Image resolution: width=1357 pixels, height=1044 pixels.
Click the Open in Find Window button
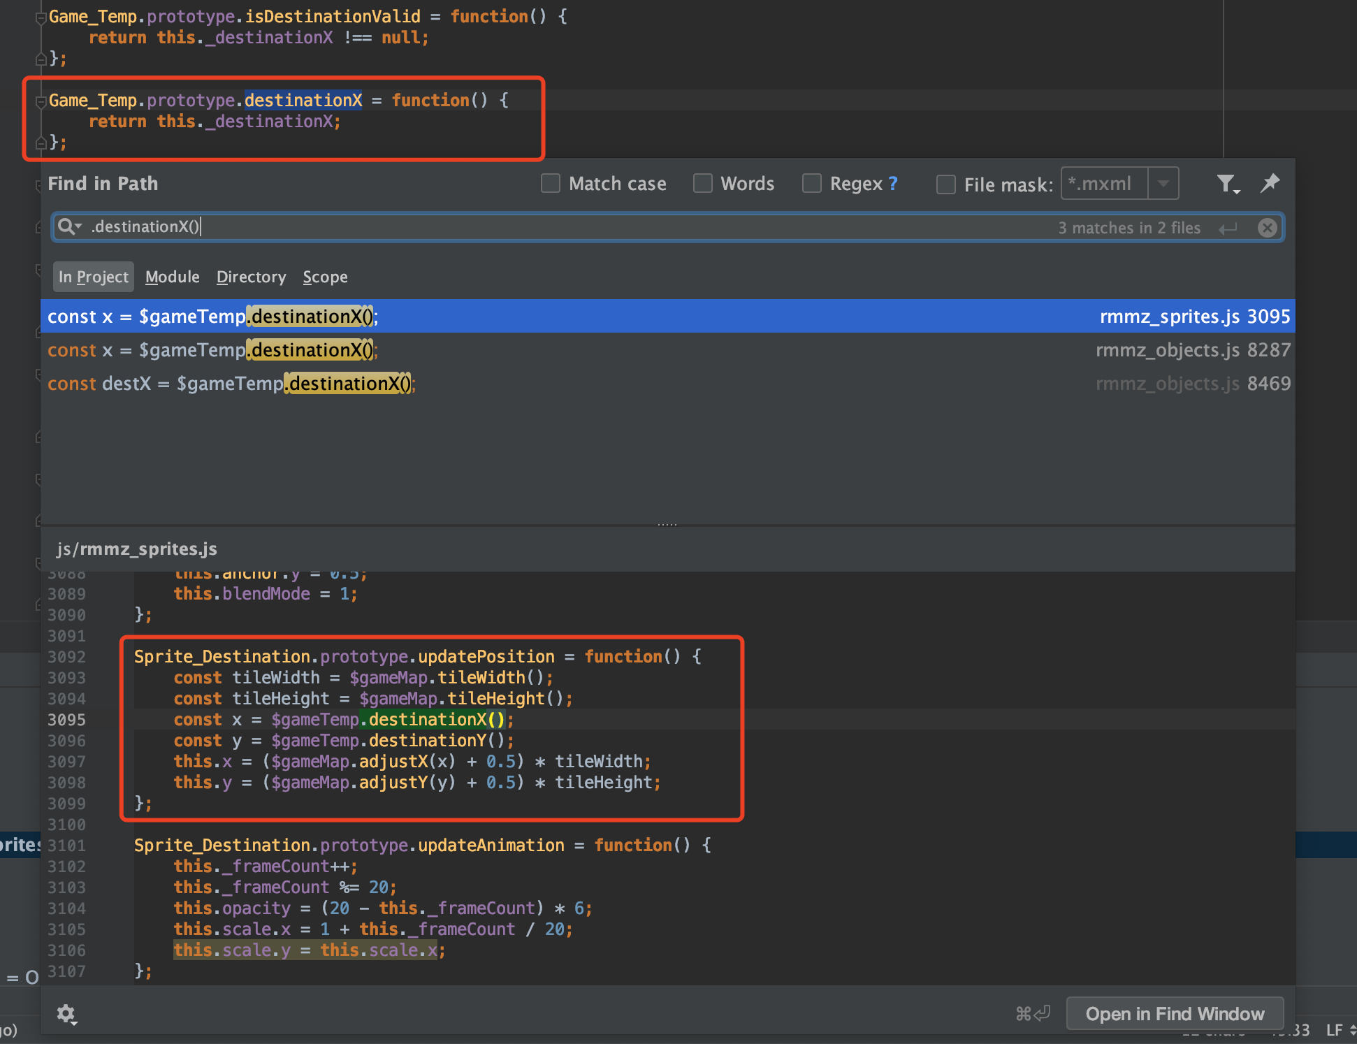click(1175, 1013)
